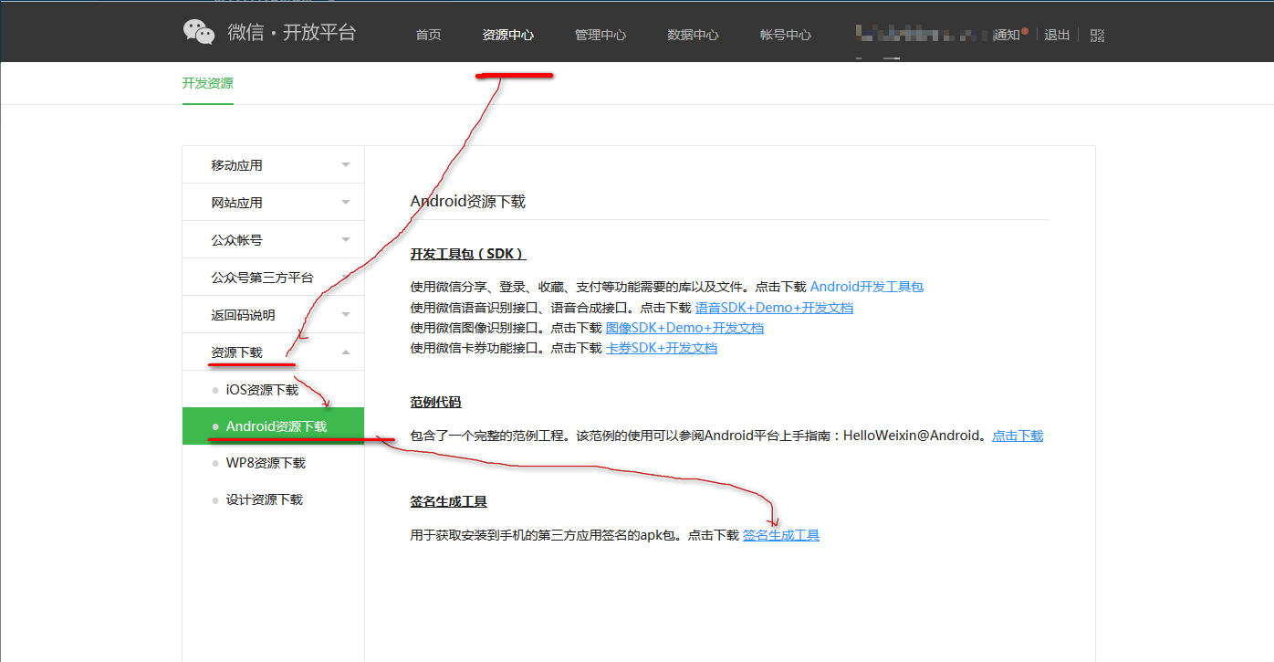Go to 首页 in top navigation

(428, 35)
